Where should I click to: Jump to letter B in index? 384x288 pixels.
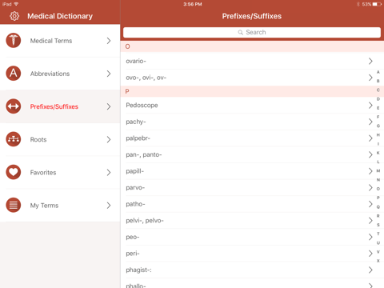tap(378, 81)
